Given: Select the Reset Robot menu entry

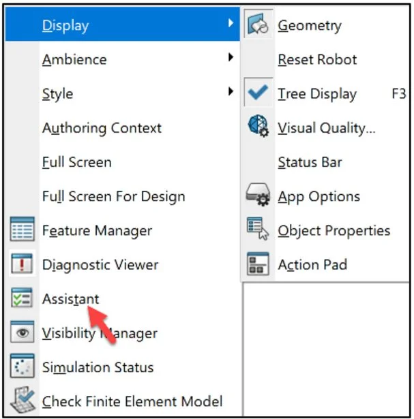Looking at the screenshot, I should (317, 59).
